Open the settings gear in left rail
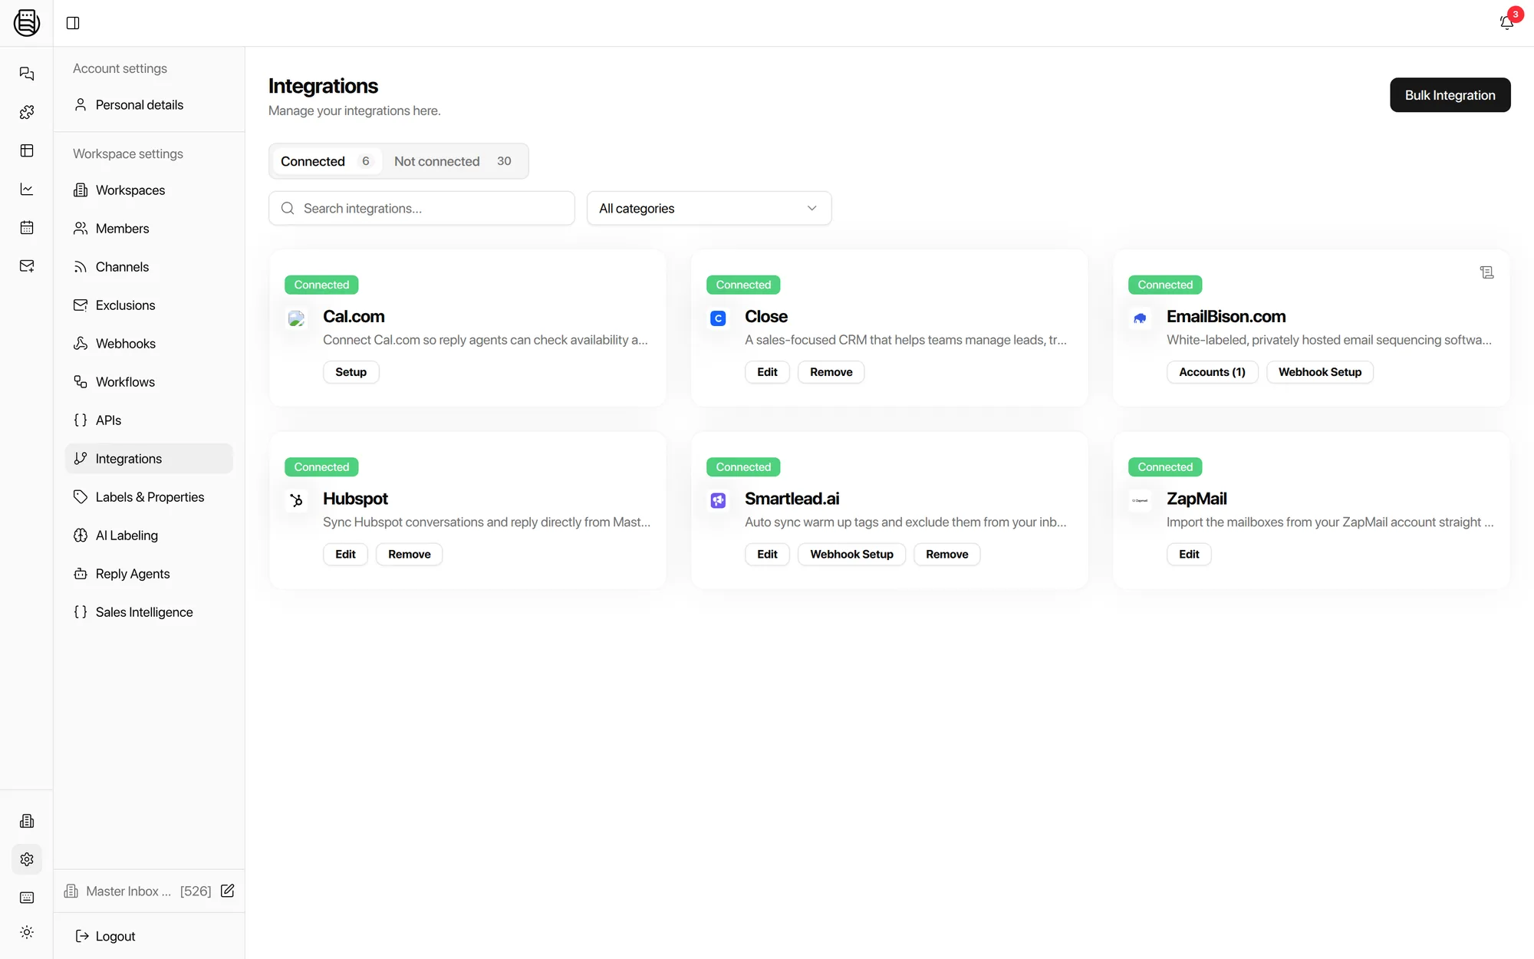The height and width of the screenshot is (959, 1534). (x=27, y=859)
